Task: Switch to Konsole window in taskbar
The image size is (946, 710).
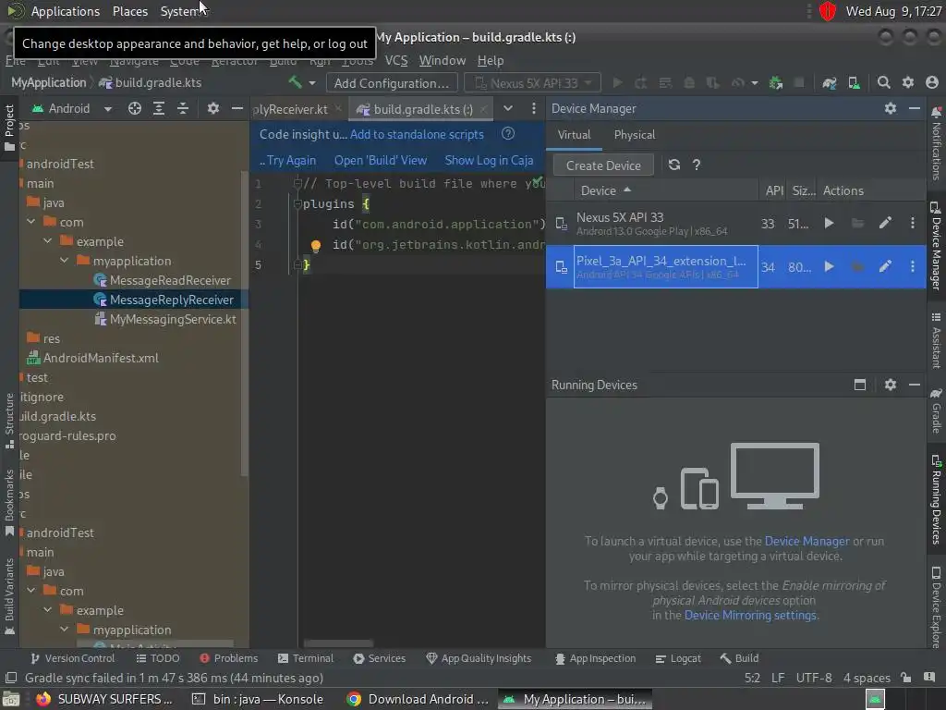Action: tap(258, 699)
